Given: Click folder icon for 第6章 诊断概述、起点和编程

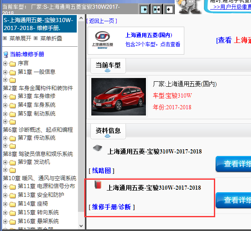Looking at the screenshot, I should click(x=13, y=122).
